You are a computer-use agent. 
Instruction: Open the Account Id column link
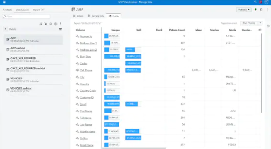pos(86,36)
